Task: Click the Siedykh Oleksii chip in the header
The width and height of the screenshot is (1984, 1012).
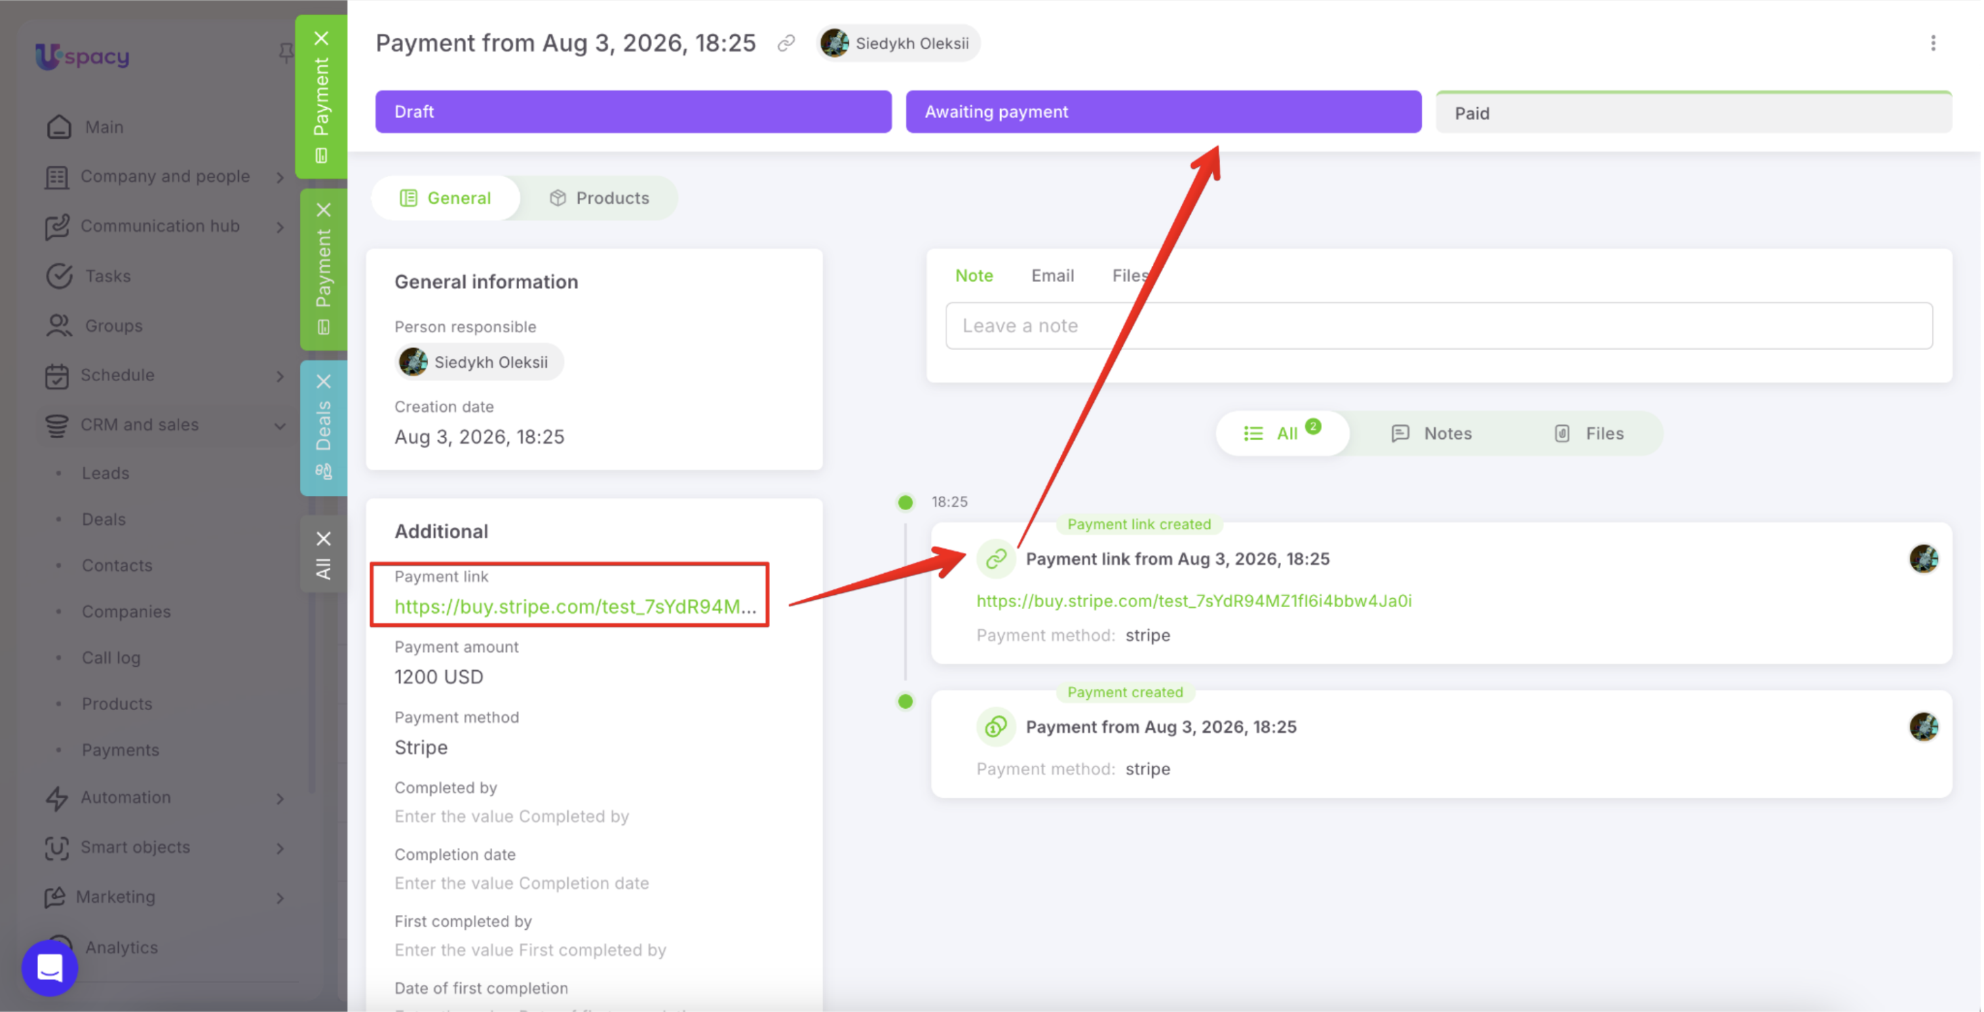Action: 898,43
